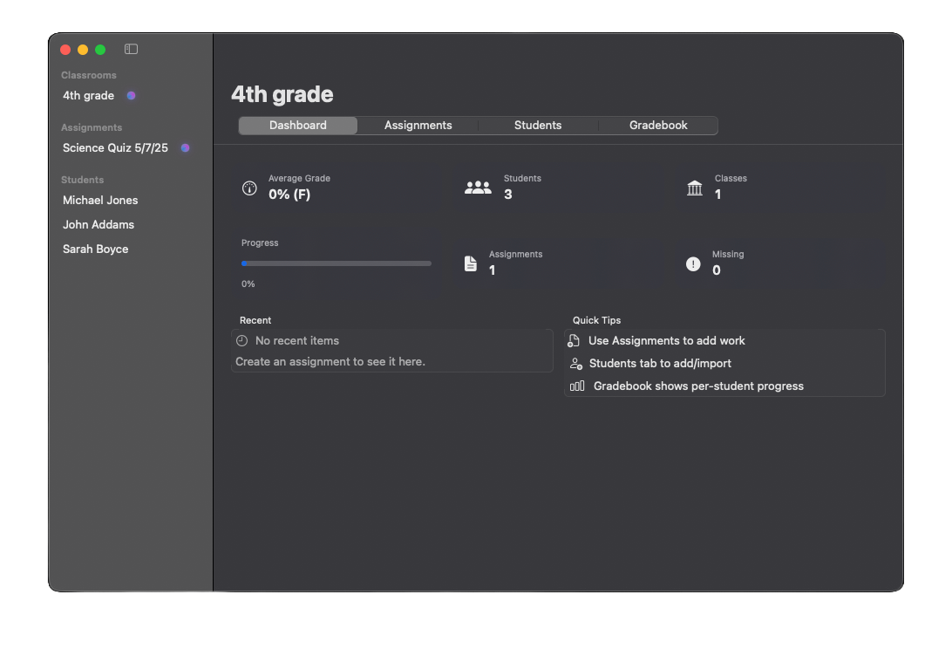Image resolution: width=952 pixels, height=656 pixels.
Task: Click the document icon on the Assignments card
Action: (470, 262)
